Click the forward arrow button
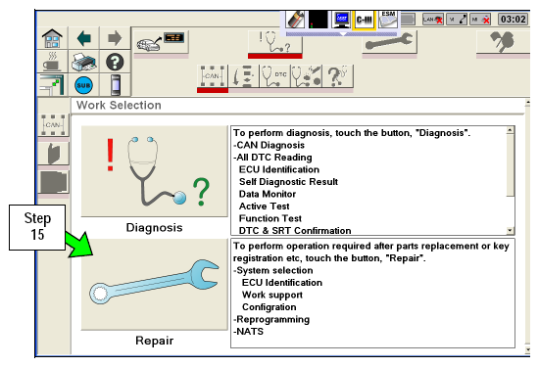 point(115,38)
